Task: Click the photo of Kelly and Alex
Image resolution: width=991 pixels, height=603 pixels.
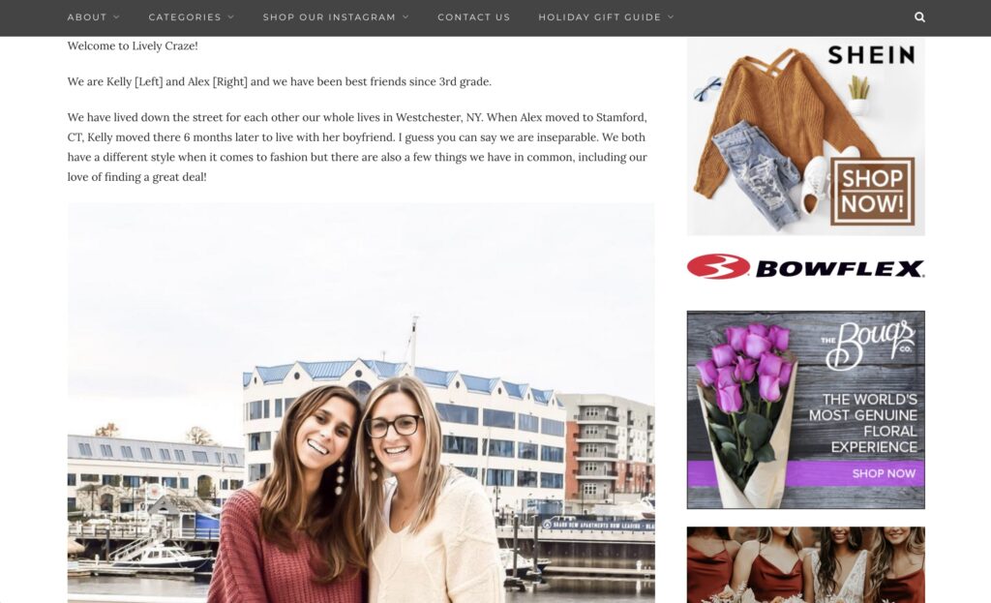Action: click(361, 403)
